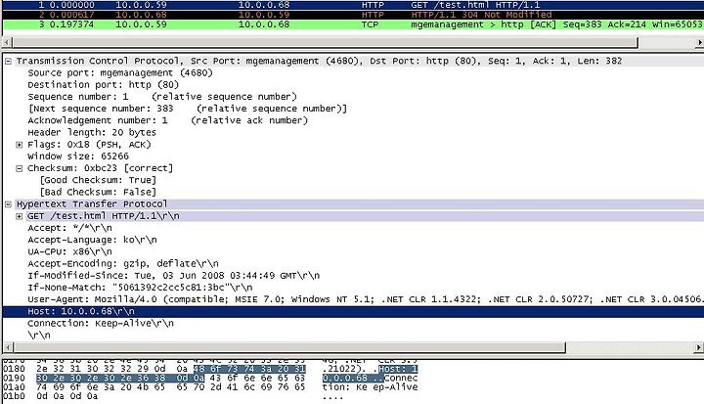Screen dimensions: 704x404
Task: Select the Window size: 65266 line
Action: [x=78, y=157]
